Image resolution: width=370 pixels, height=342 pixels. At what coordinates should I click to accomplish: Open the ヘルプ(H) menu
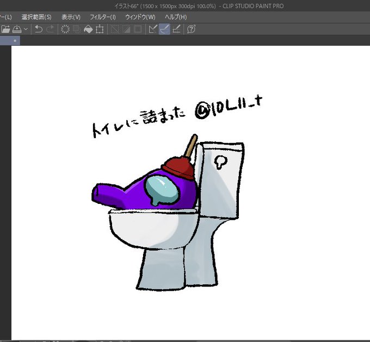pyautogui.click(x=176, y=17)
